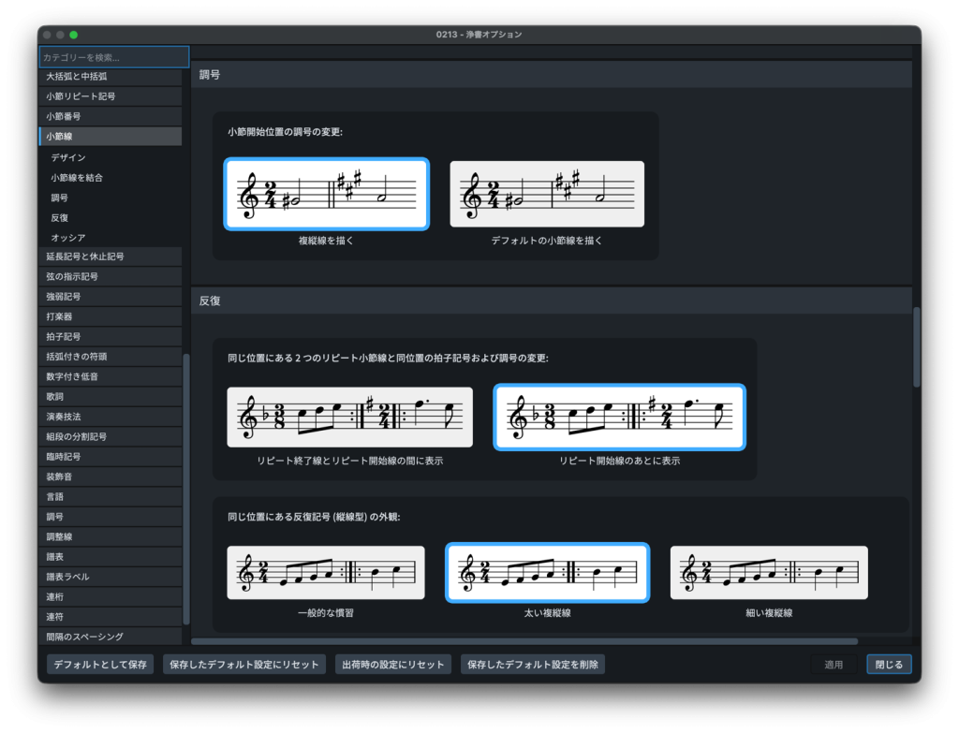Jump to the デザイン subsection
The width and height of the screenshot is (959, 733).
68,157
